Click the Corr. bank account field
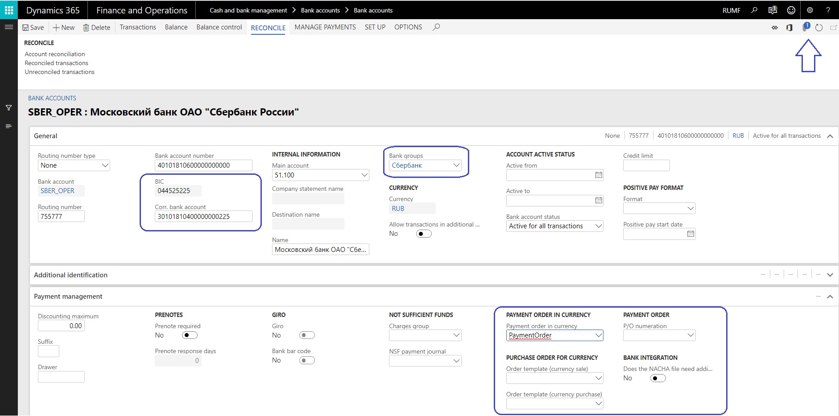The width and height of the screenshot is (839, 416). tap(203, 216)
